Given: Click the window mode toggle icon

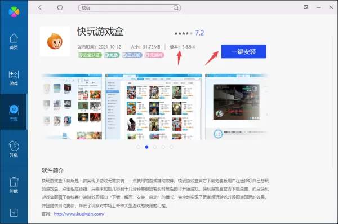Looking at the screenshot, I should pos(306,7).
